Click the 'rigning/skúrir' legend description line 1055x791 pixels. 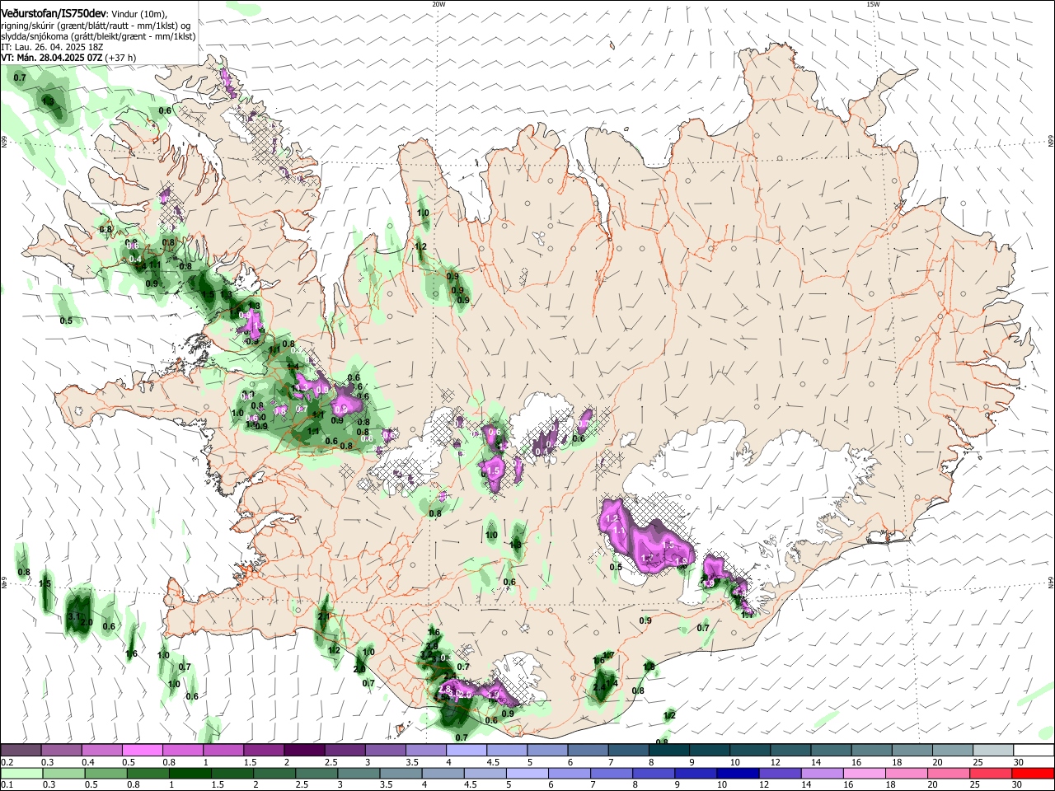click(x=96, y=26)
